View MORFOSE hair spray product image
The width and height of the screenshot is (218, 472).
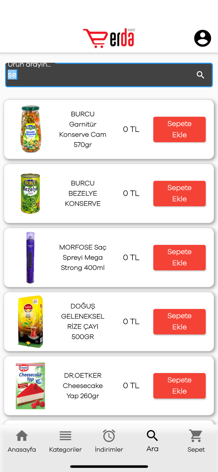[x=31, y=257]
